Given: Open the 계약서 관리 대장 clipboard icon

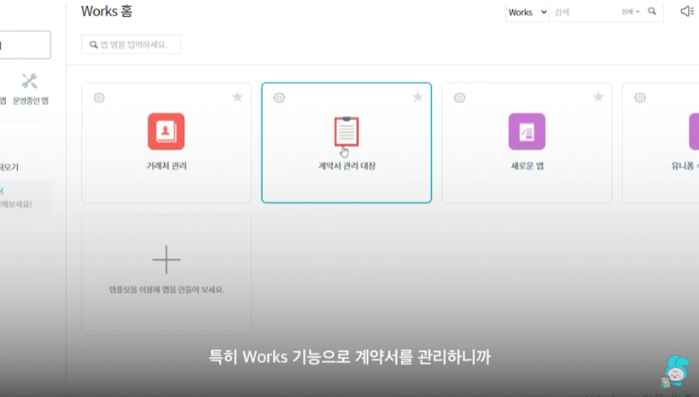Looking at the screenshot, I should 347,131.
